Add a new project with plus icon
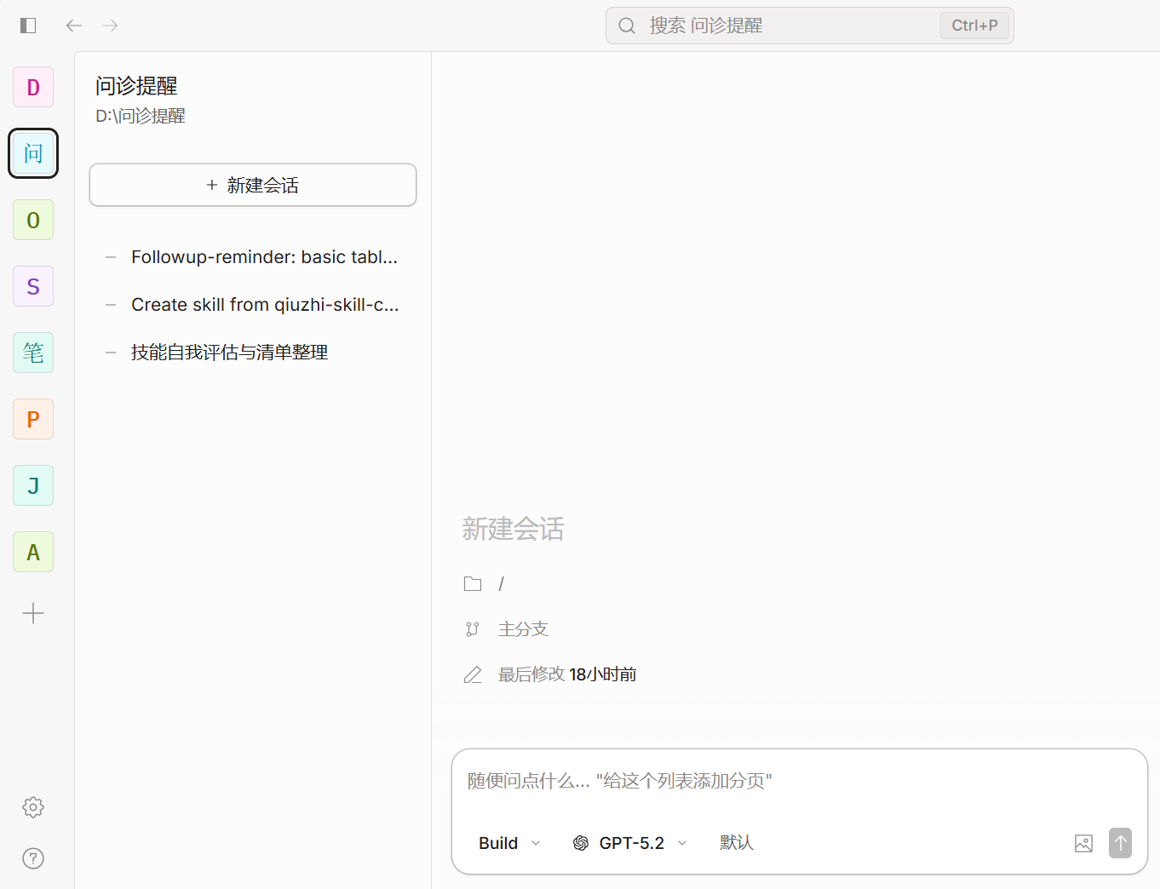Viewport: 1160px width, 889px height. pyautogui.click(x=33, y=613)
